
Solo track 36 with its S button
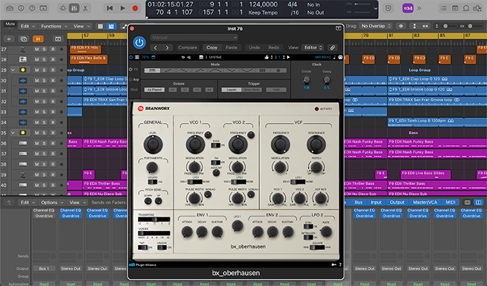44,143
